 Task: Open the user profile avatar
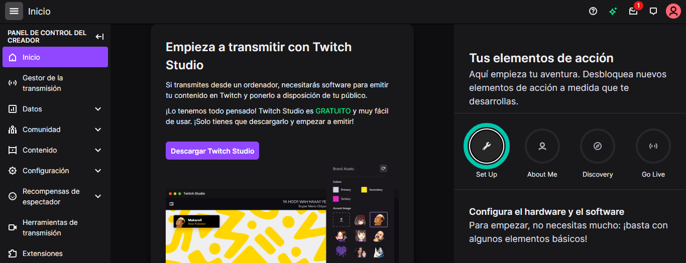click(x=673, y=11)
